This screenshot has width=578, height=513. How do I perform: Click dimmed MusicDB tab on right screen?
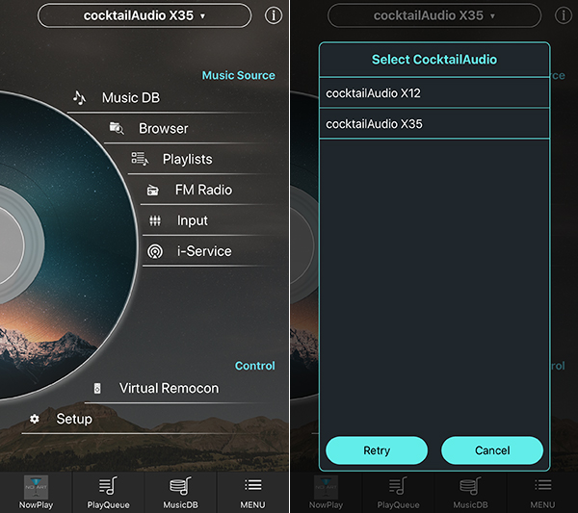pos(470,493)
